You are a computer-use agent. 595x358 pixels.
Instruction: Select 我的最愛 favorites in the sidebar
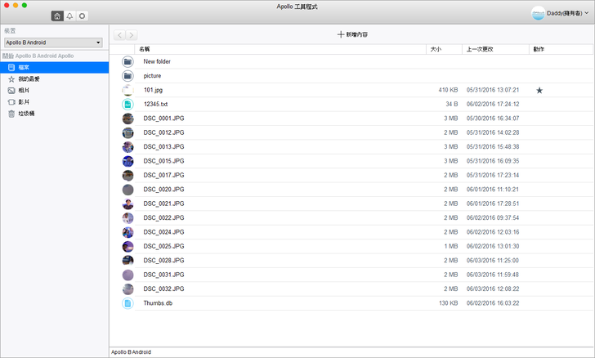point(29,79)
